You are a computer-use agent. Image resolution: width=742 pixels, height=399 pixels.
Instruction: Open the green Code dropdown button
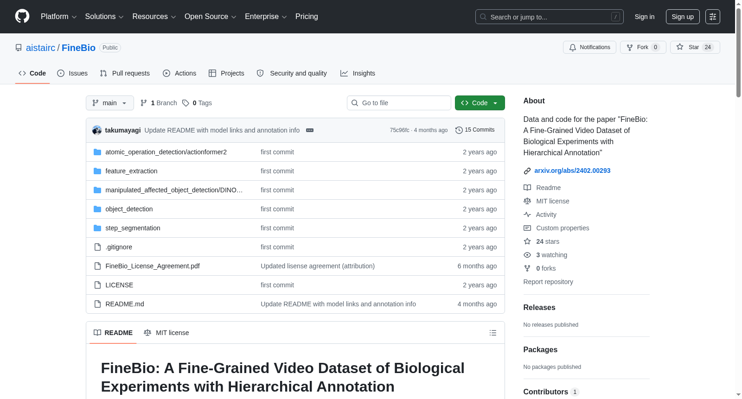click(x=480, y=103)
